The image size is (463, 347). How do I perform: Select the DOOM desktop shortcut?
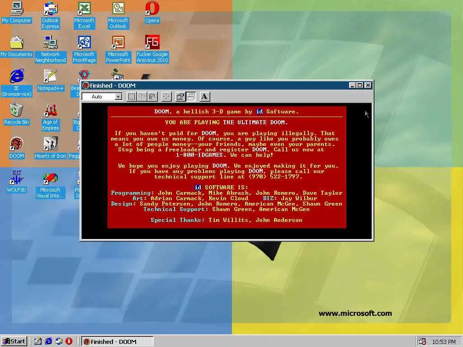17,148
